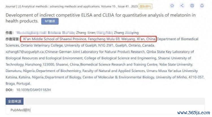Click the printer icon
The image size is (212, 117).
point(192,6)
